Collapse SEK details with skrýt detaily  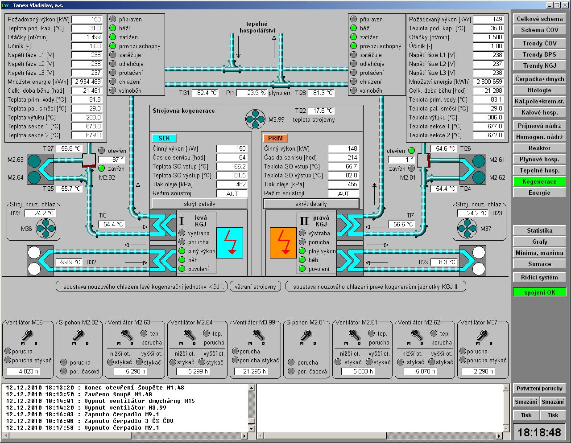point(199,204)
